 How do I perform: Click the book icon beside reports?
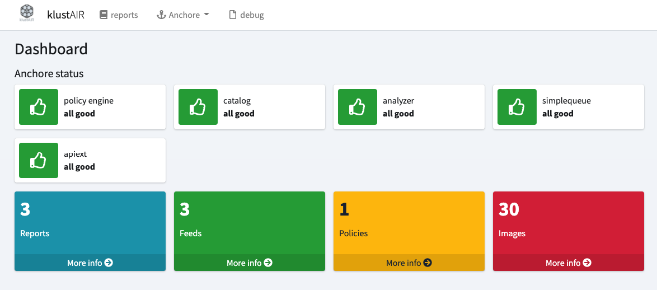(104, 15)
